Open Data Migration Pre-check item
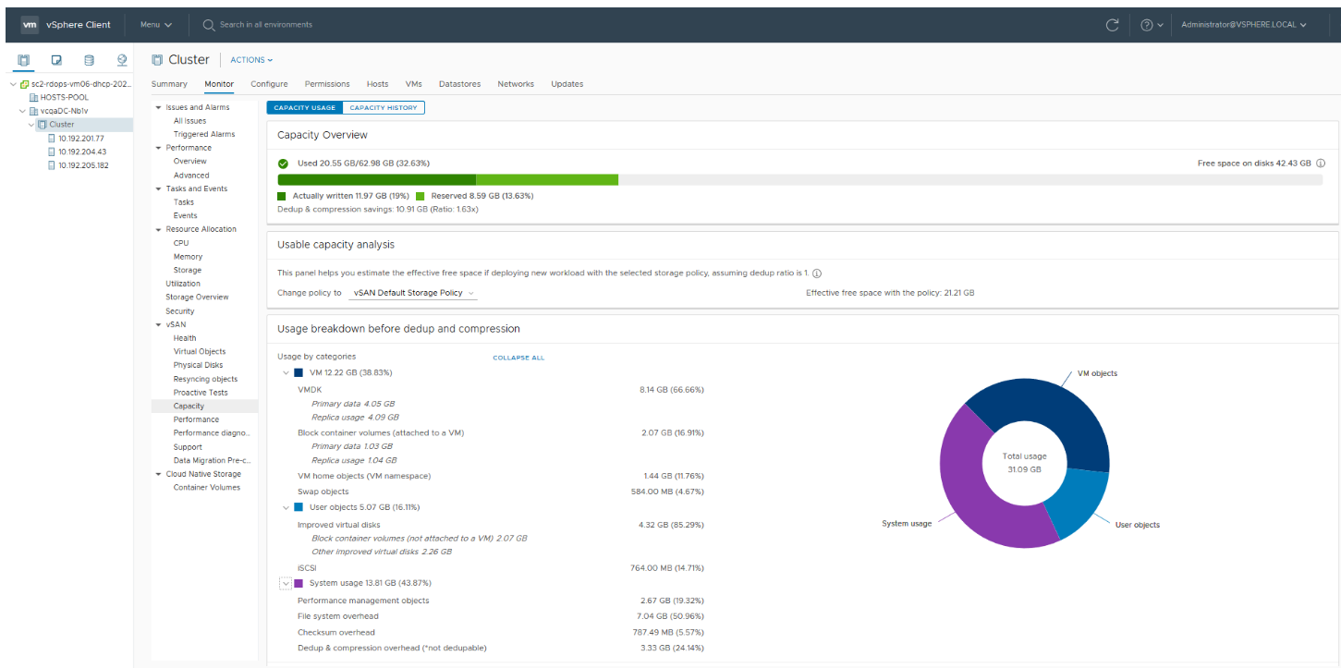The height and width of the screenshot is (668, 1341). pyautogui.click(x=212, y=460)
